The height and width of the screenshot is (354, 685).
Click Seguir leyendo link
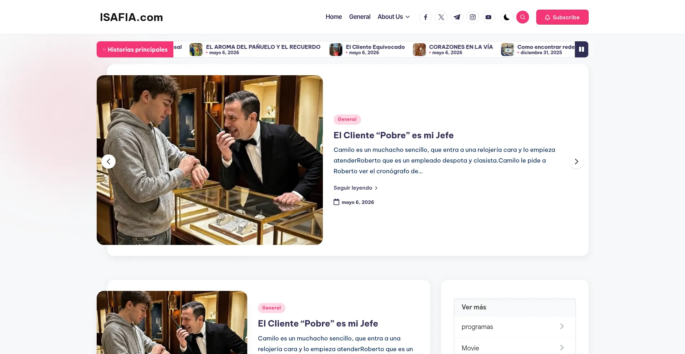pos(355,188)
